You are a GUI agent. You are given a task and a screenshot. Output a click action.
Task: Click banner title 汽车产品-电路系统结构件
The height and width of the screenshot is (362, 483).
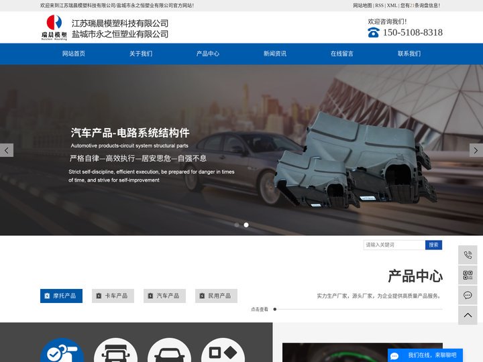coord(130,133)
